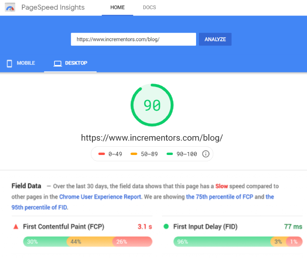Open the 95th percentile of FID link
Image resolution: width=307 pixels, height=258 pixels.
pyautogui.click(x=39, y=207)
